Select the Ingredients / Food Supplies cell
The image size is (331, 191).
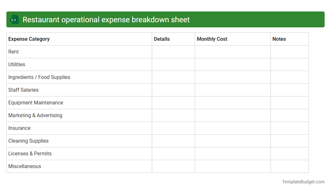coord(39,77)
